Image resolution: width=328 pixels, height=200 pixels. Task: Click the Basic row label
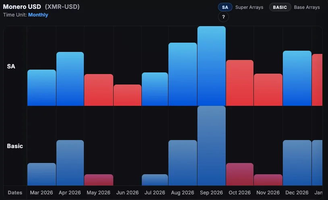pyautogui.click(x=15, y=146)
